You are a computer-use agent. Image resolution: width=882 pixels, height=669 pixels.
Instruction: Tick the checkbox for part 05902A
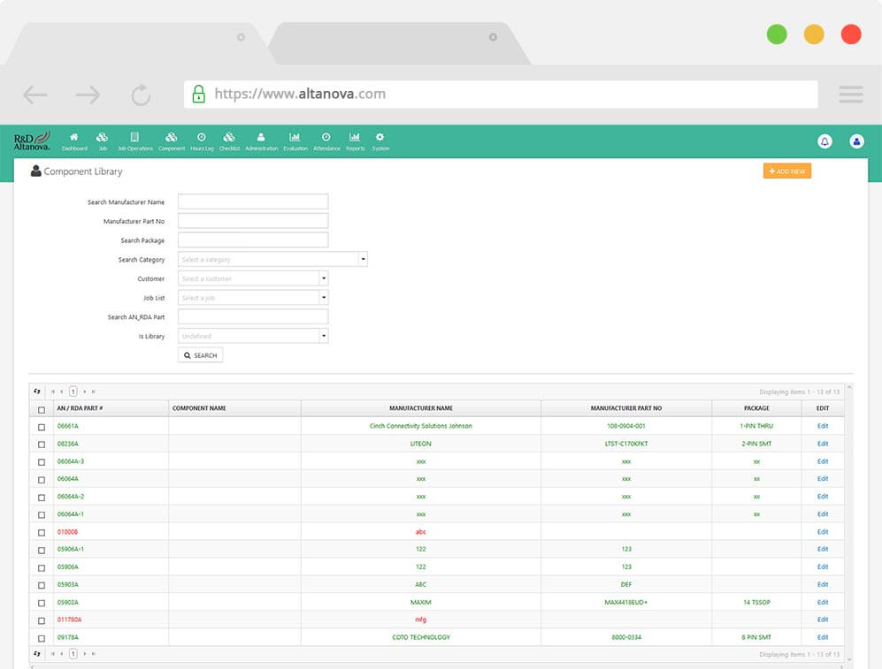pos(42,603)
